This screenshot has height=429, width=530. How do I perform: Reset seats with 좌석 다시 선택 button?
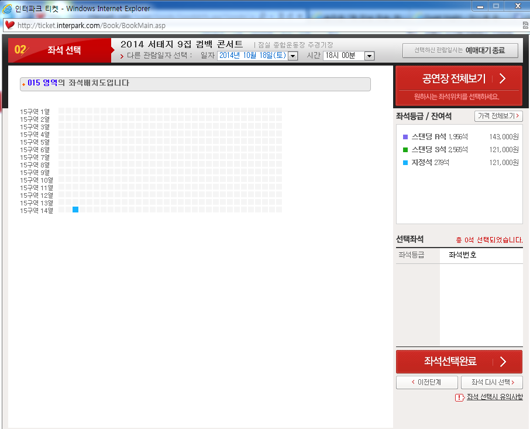[492, 382]
